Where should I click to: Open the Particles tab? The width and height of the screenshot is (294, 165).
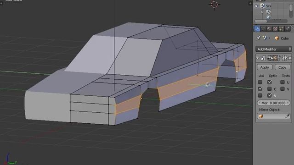point(281,28)
